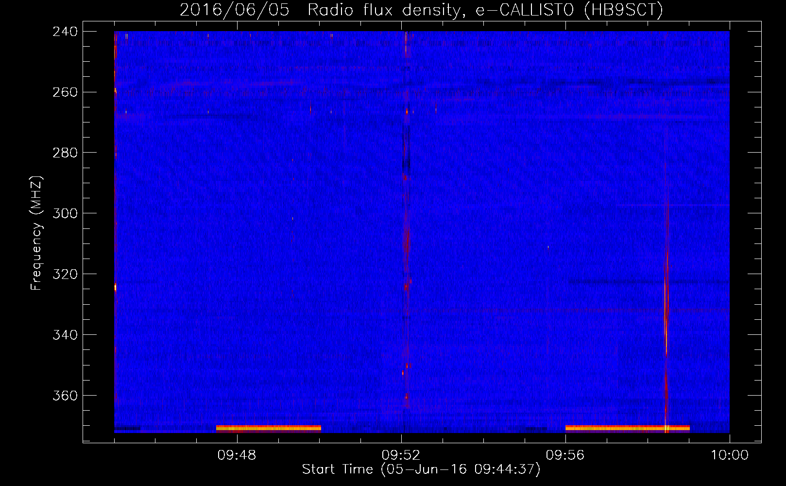The height and width of the screenshot is (486, 786).
Task: Click the plot title "Radio flux density, e-CALLISTO (HB9SCT)"
Action: [x=485, y=10]
